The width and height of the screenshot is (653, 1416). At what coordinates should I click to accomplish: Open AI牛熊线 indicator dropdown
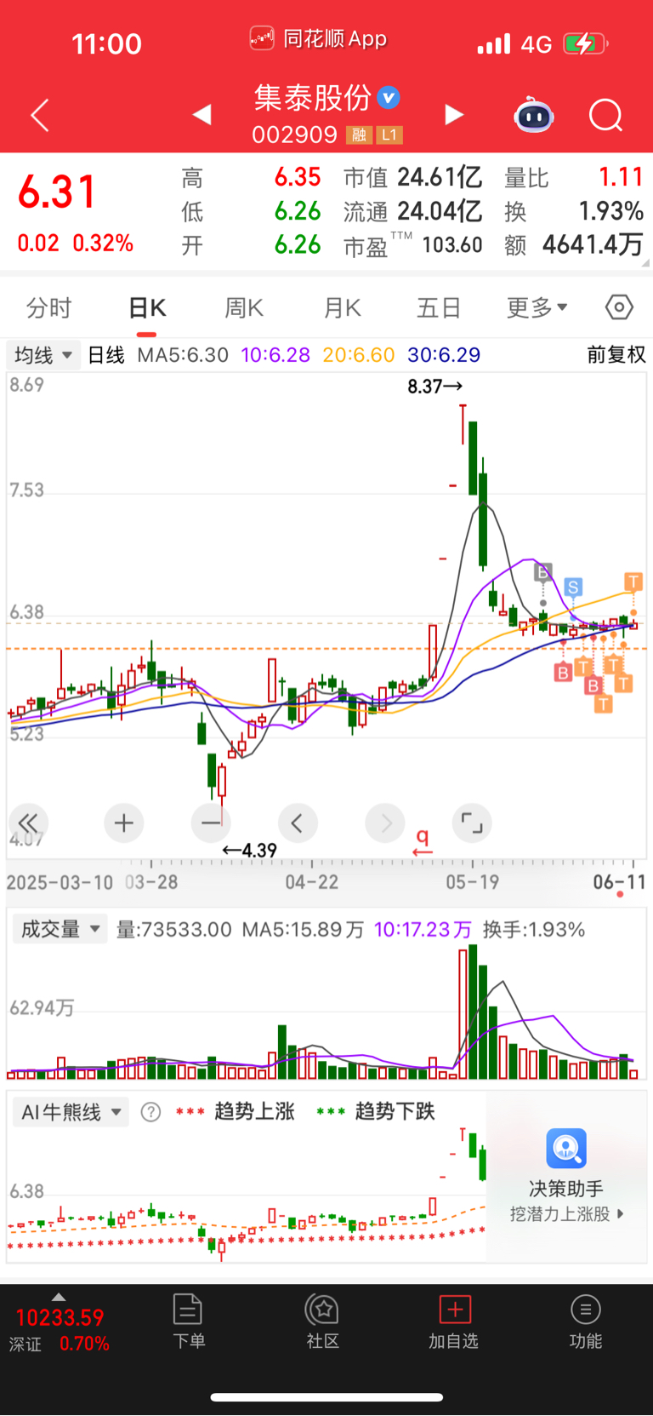71,1112
